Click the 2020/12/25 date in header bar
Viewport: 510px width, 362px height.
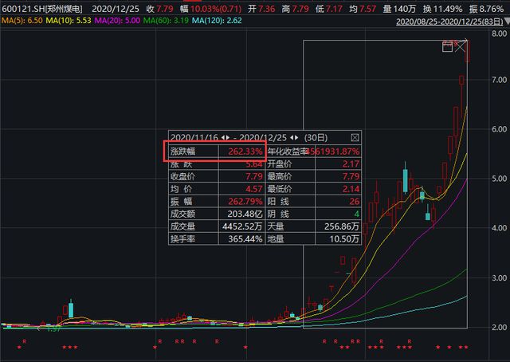(x=116, y=9)
